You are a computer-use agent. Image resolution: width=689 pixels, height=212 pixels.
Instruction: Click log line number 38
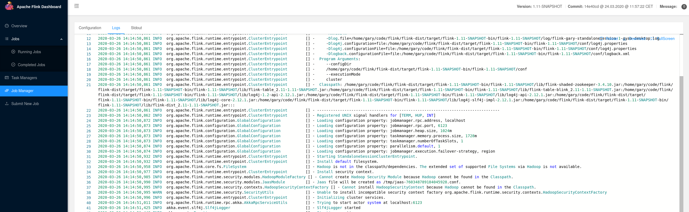coord(88,193)
